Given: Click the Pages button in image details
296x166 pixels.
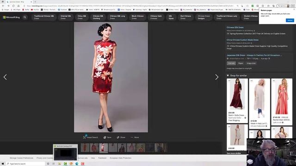Looking at the screenshot, I should click(240, 63).
